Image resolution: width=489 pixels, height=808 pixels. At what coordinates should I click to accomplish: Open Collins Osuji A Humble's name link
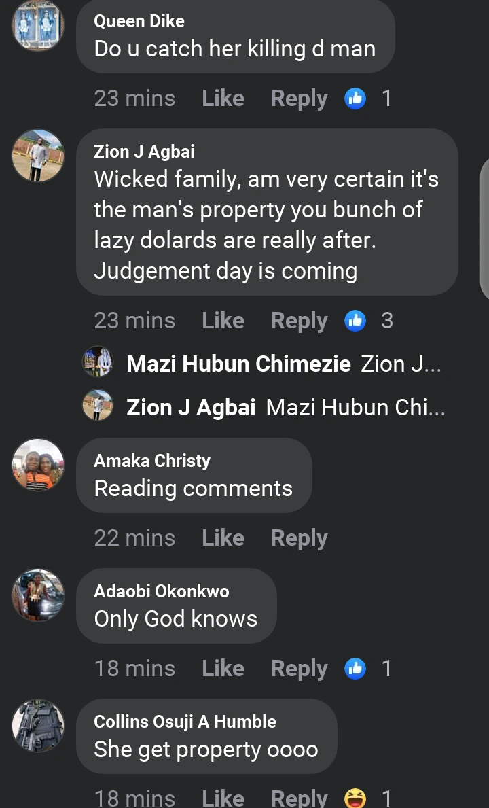click(185, 721)
